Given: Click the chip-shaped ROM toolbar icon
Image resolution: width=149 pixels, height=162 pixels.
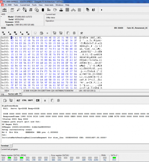Looking at the screenshot, I should click(43, 10).
